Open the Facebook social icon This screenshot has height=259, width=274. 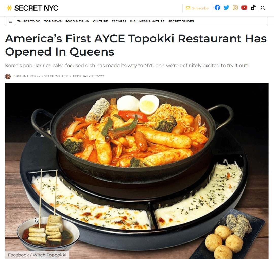217,8
